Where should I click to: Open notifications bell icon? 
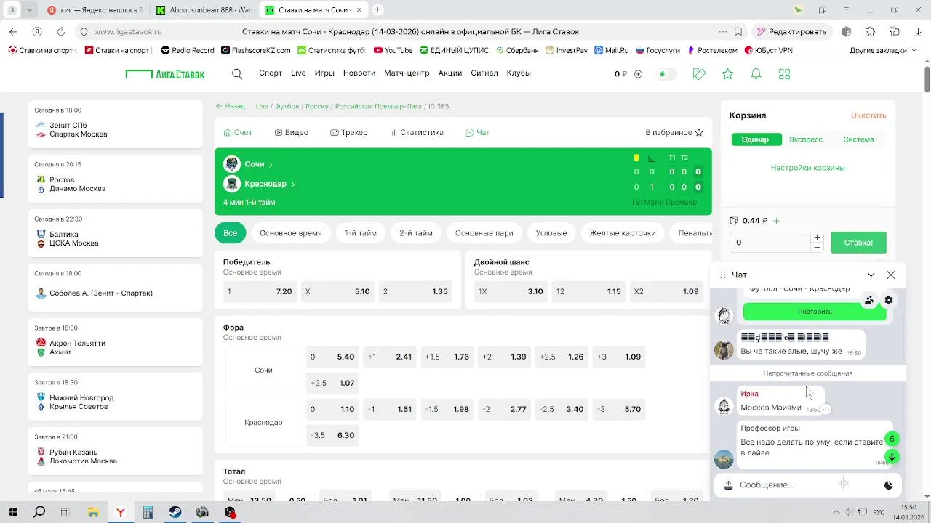pyautogui.click(x=756, y=74)
